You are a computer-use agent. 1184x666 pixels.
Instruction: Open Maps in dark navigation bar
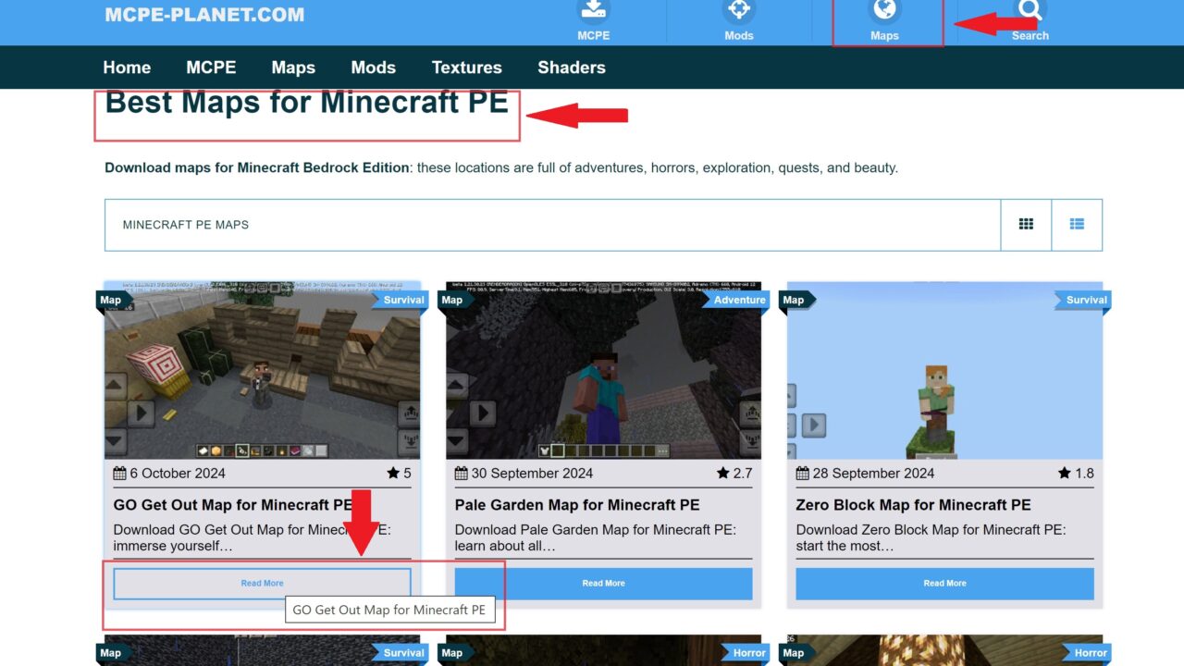[293, 68]
